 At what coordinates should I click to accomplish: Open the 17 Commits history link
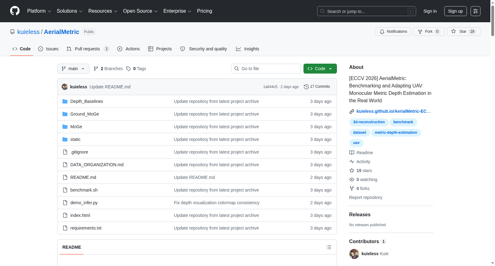click(x=317, y=87)
